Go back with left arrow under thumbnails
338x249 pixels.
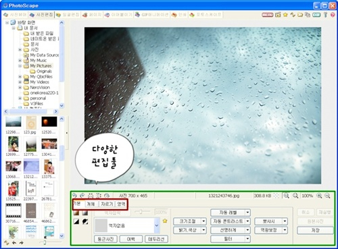[x=14, y=243]
